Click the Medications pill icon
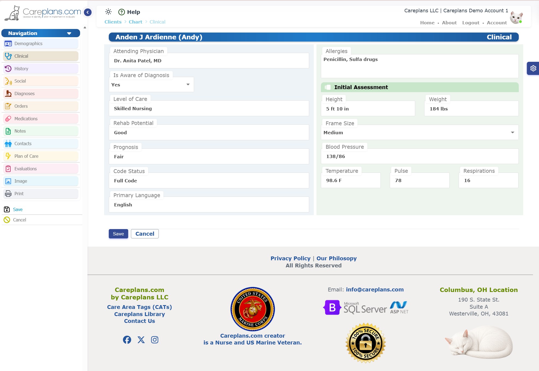Screen dimensions: 539x371 coord(8,119)
